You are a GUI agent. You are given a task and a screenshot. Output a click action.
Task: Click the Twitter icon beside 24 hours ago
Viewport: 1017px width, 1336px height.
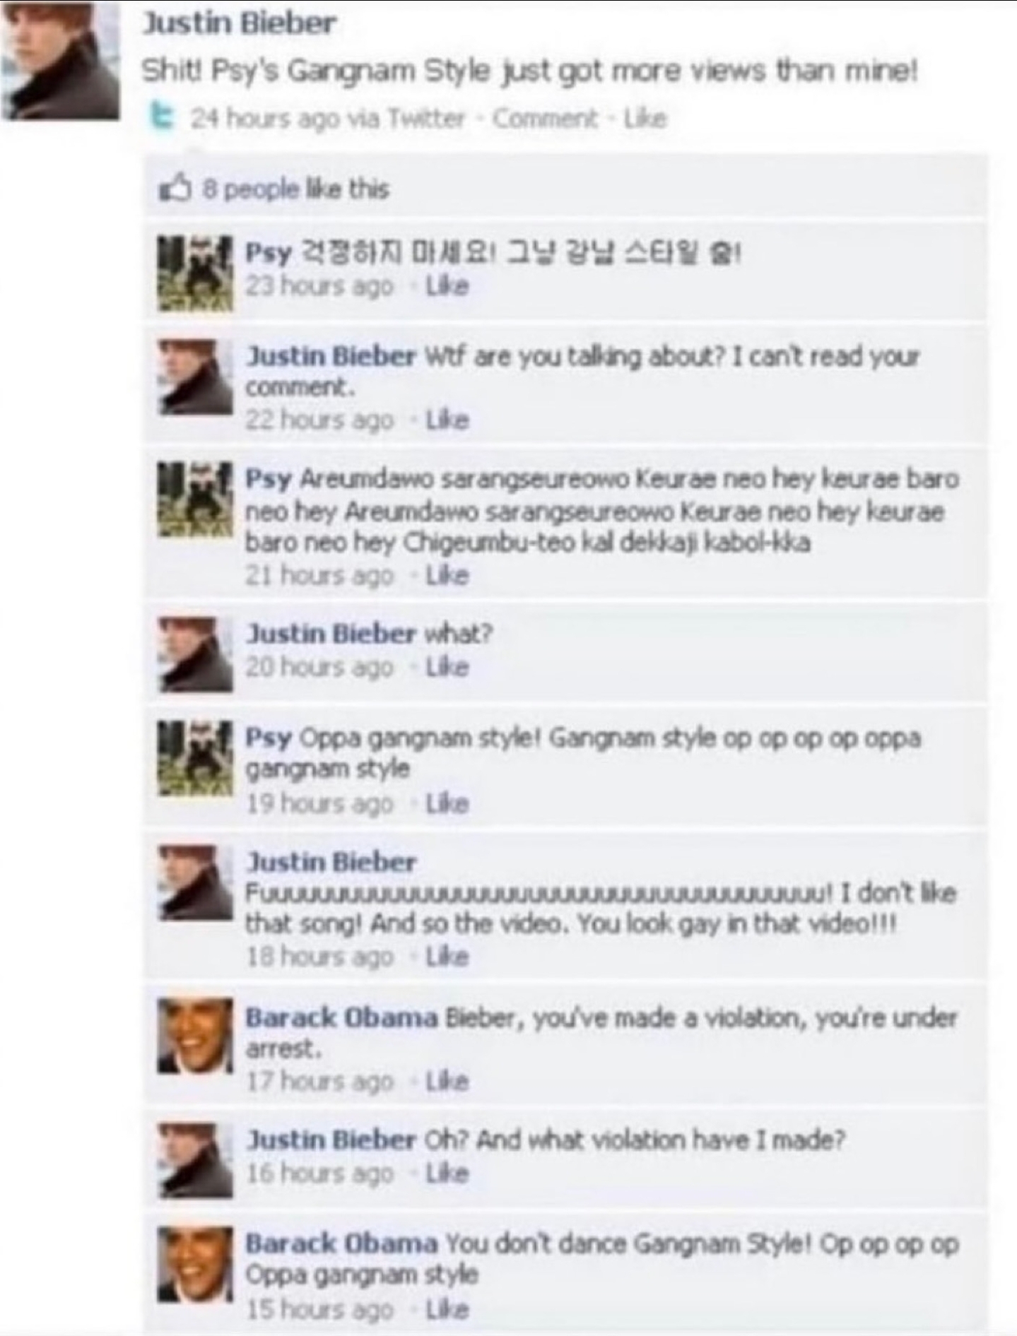click(x=162, y=117)
